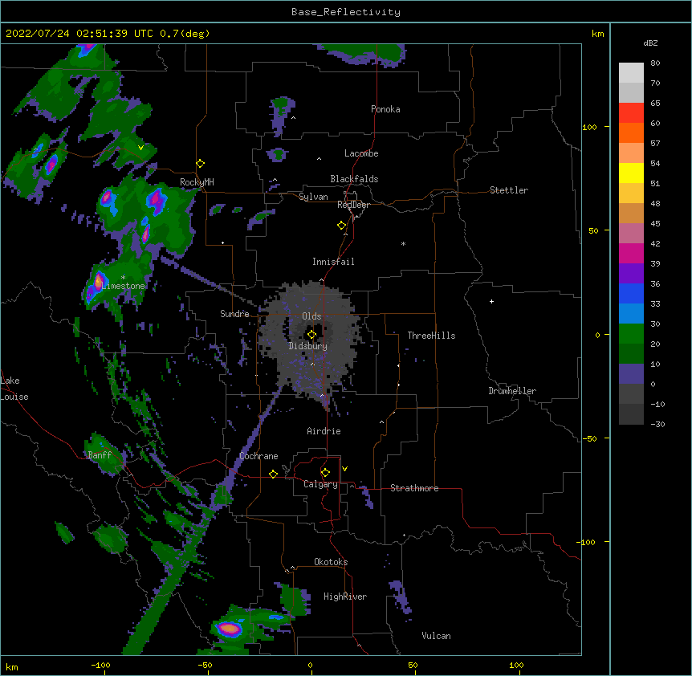Click the white asterisk marker east of Innisfail
This screenshot has width=692, height=676.
point(403,243)
